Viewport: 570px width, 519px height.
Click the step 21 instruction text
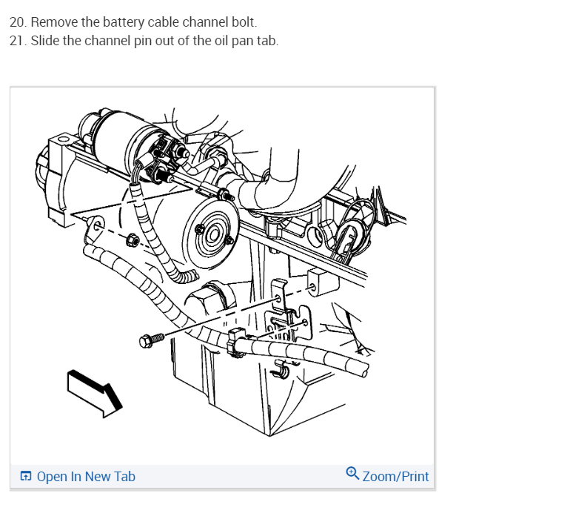click(x=144, y=41)
